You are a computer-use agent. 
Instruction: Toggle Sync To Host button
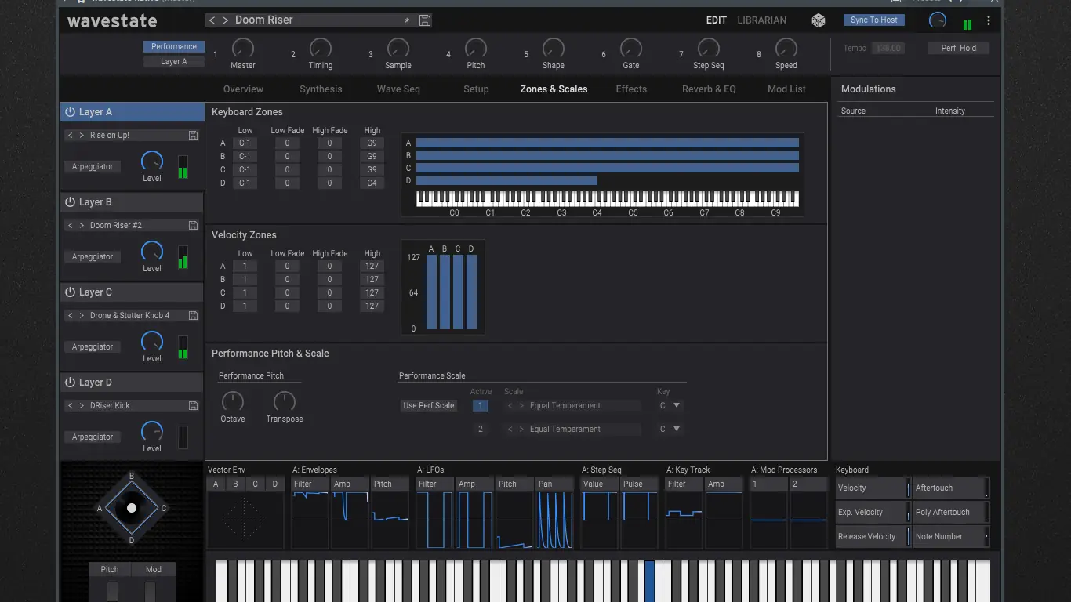874,20
